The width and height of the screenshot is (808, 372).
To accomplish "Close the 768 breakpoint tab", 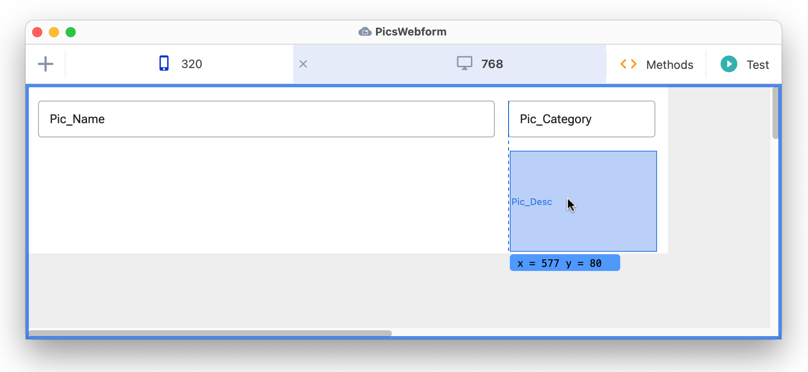I will [303, 64].
